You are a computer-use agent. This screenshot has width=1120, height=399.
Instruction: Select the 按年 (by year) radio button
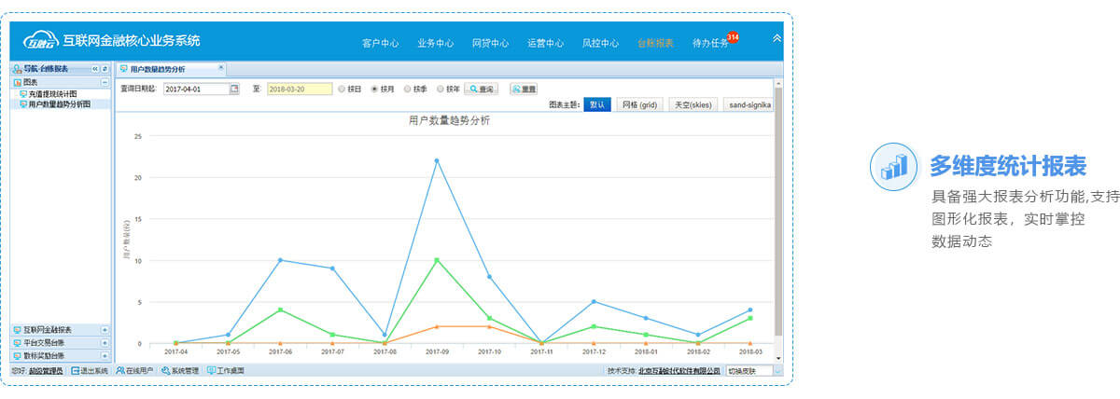click(441, 89)
